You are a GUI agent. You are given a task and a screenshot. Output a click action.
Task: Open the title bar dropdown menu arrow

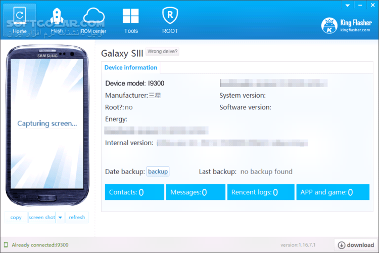tap(347, 5)
